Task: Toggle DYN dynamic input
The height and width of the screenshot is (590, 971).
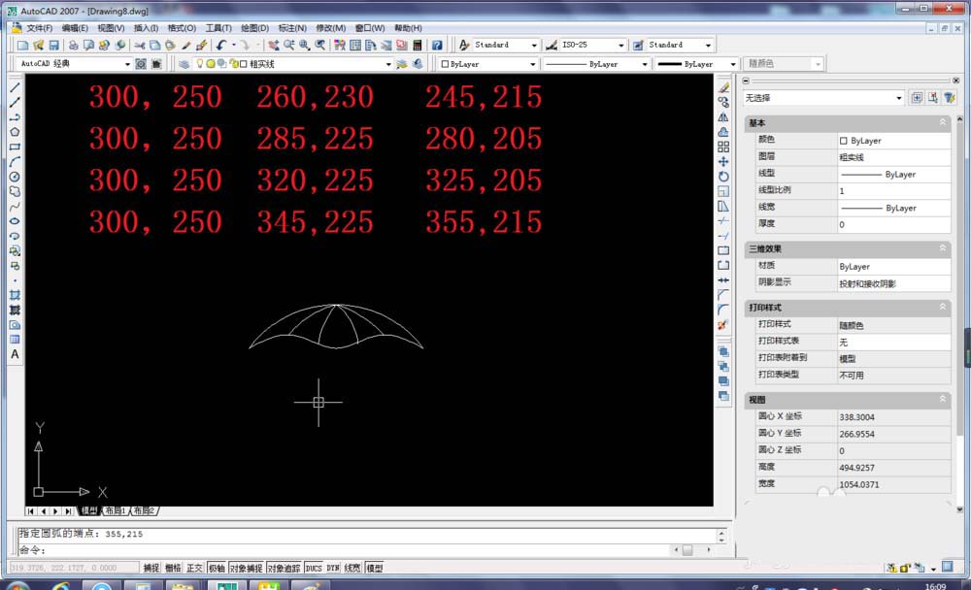Action: point(333,568)
